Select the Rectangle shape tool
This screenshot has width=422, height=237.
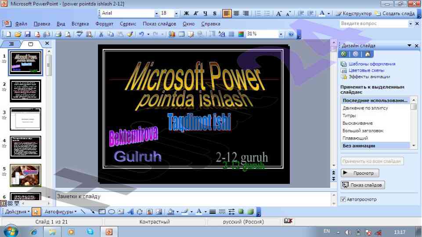click(x=102, y=212)
